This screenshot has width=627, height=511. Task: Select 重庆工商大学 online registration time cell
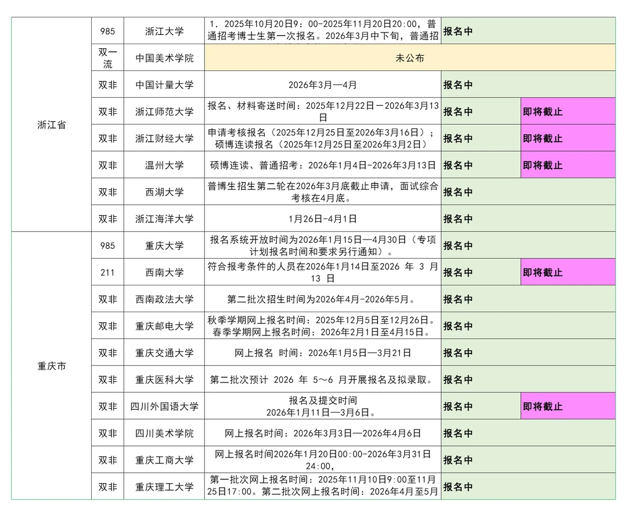tap(323, 460)
